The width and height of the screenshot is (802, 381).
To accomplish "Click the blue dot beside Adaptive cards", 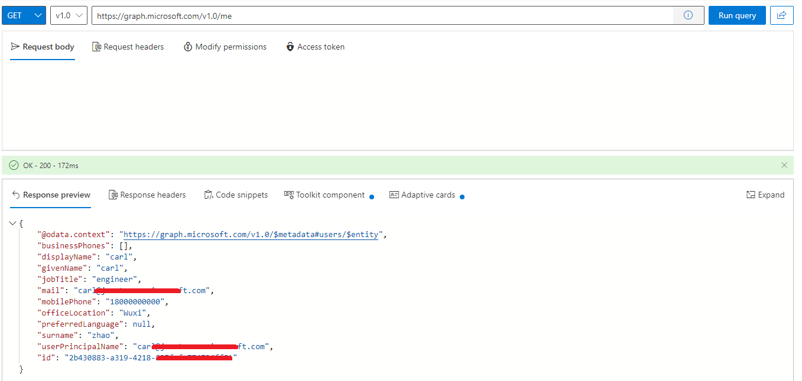I will (x=462, y=197).
